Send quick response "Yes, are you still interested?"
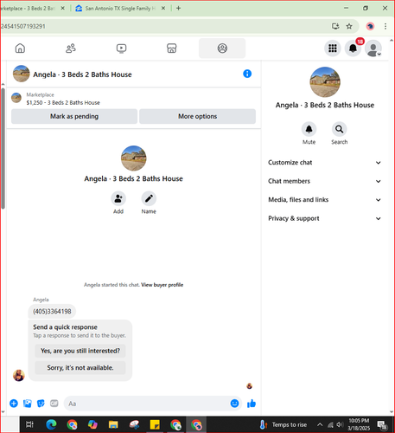This screenshot has height=433, width=395. 80,351
